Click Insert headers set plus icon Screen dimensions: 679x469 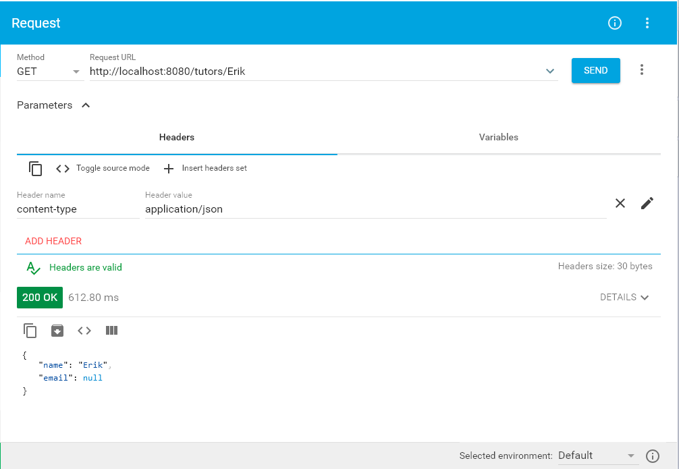tap(169, 169)
